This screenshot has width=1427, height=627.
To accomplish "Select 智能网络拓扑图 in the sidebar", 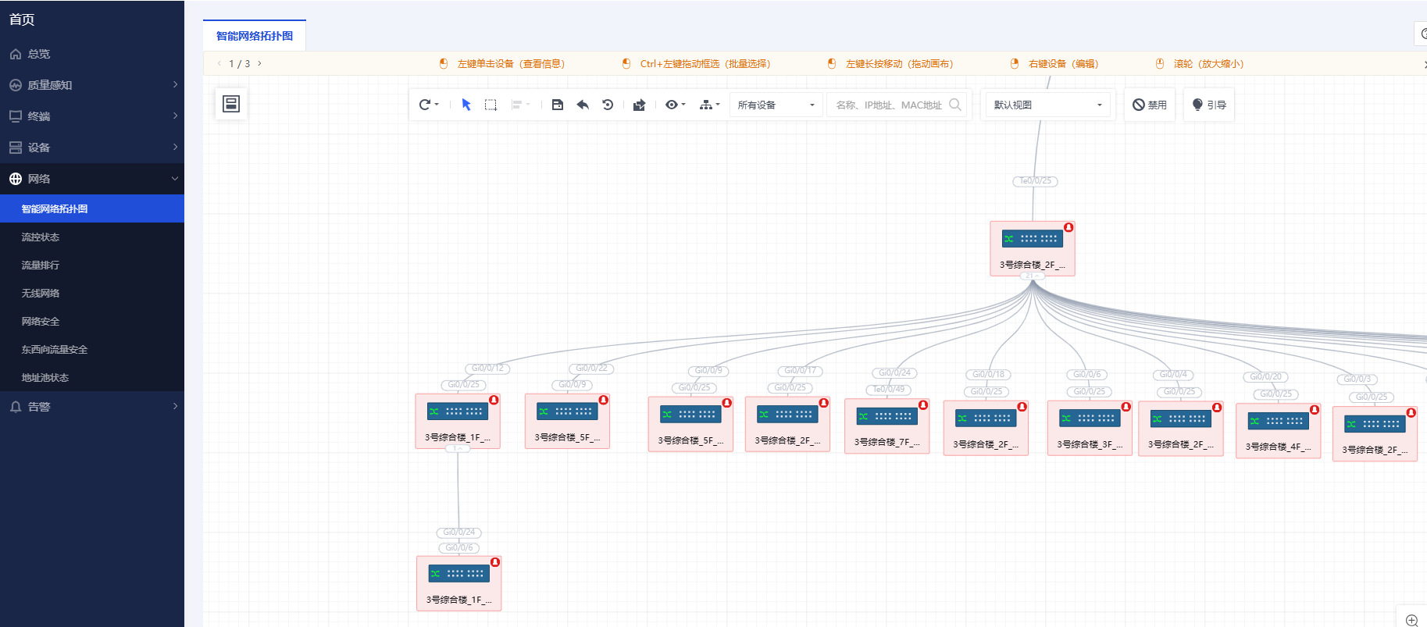I will pyautogui.click(x=92, y=208).
